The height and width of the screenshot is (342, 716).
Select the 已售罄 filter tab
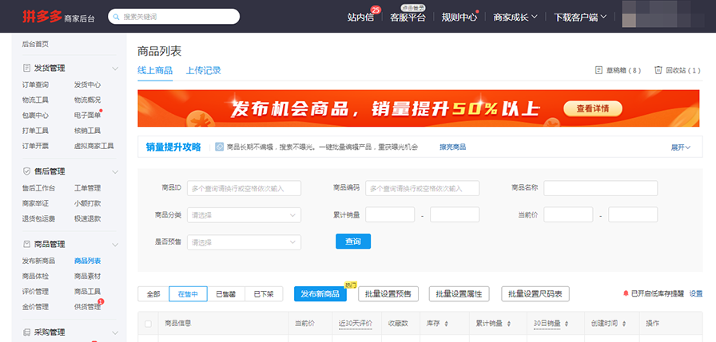pyautogui.click(x=226, y=294)
